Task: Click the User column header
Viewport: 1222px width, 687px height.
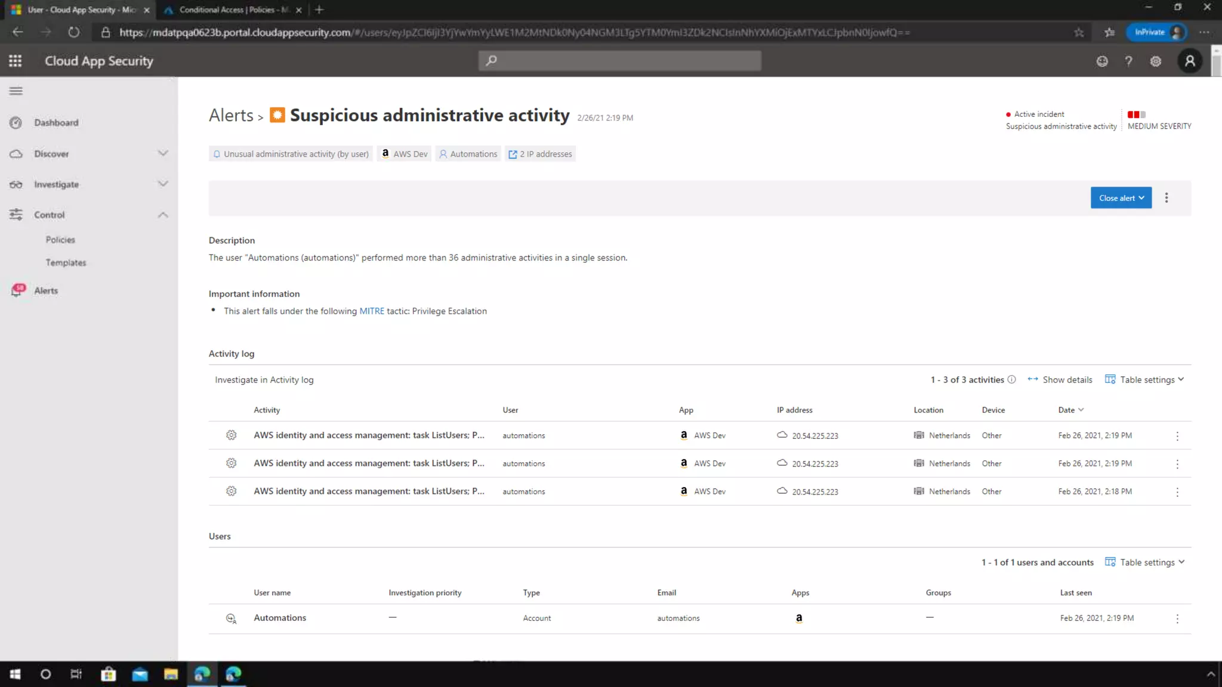Action: pos(510,410)
